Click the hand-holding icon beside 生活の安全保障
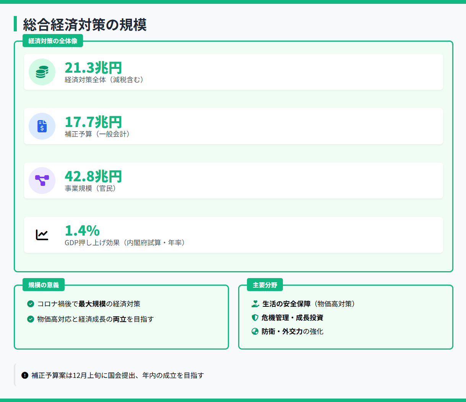The height and width of the screenshot is (402, 466). (255, 304)
